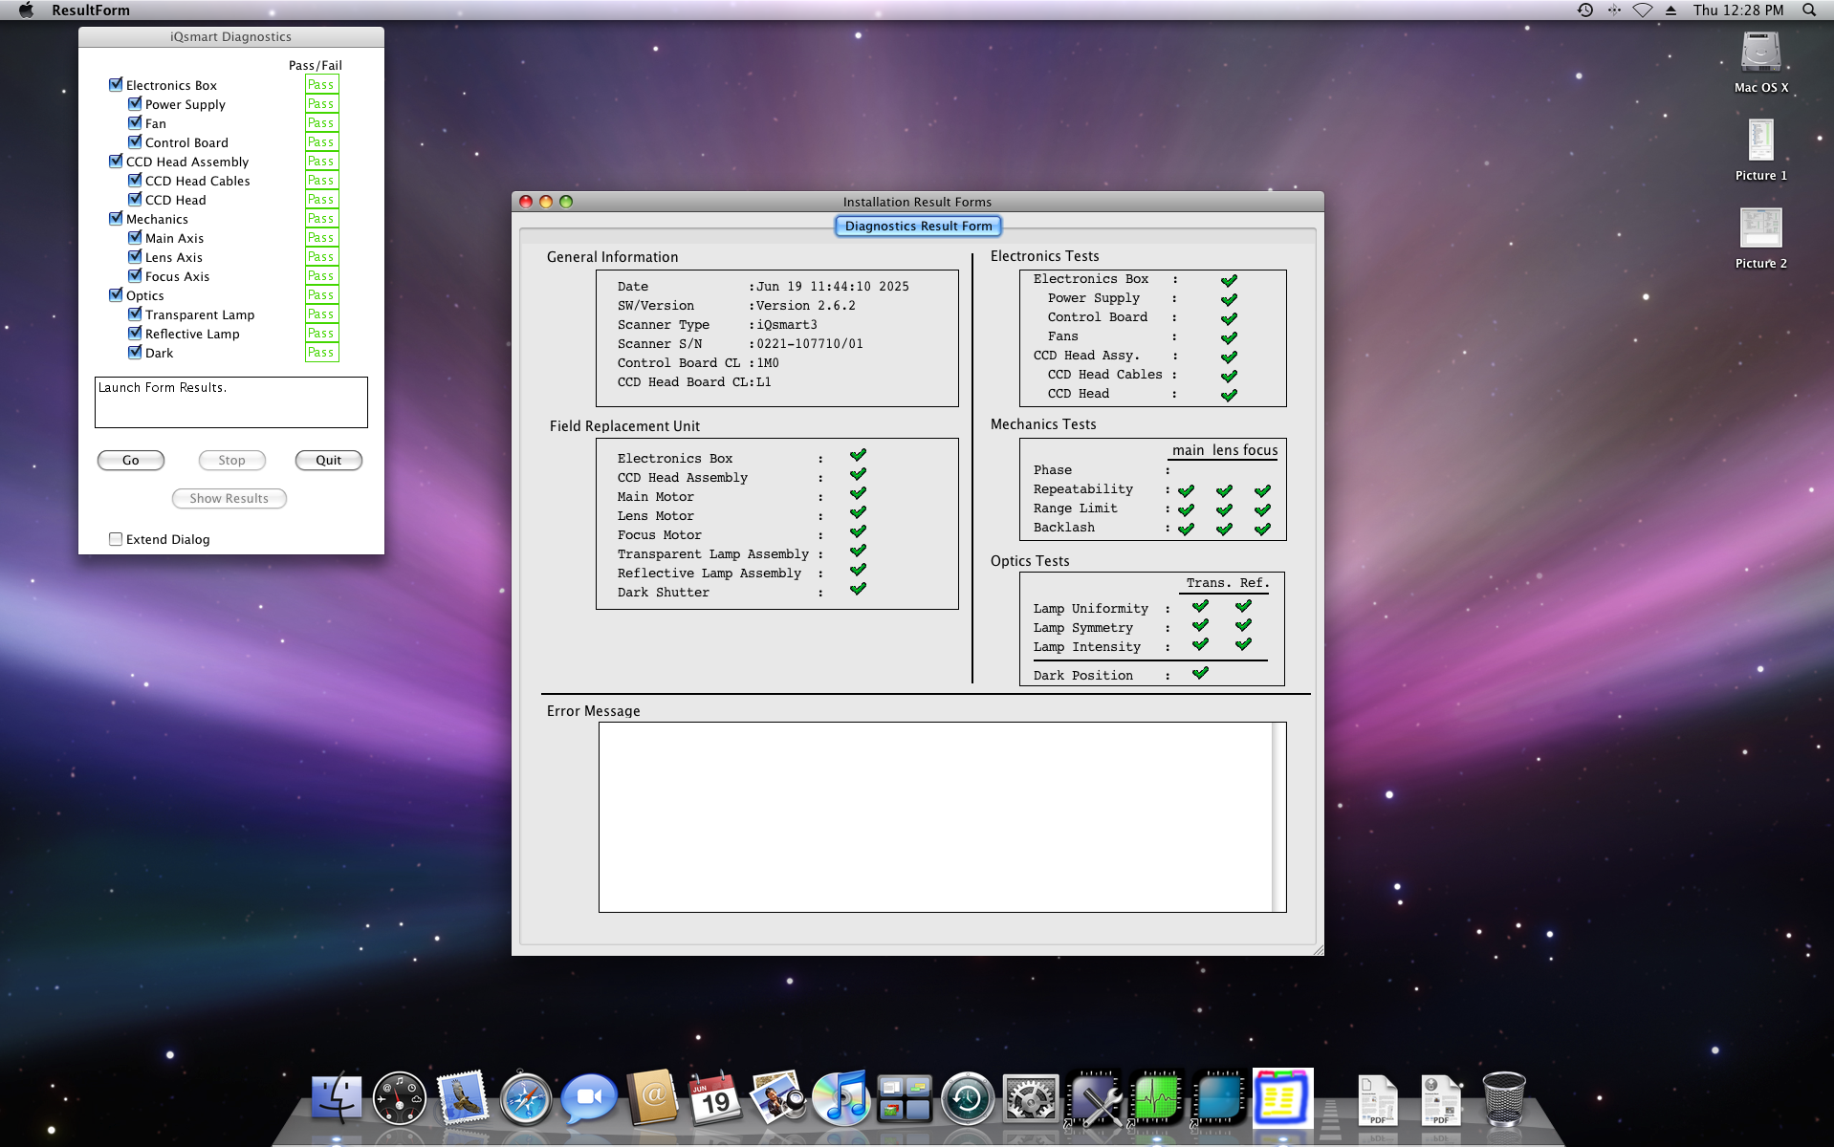This screenshot has width=1834, height=1147.
Task: Open Finder from the dock
Action: (x=337, y=1098)
